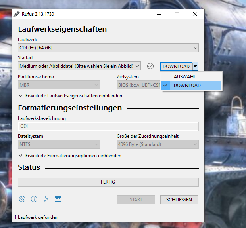Open the Größe der Zuordnungseinheit dropdown
Image resolution: width=246 pixels, height=228 pixels.
158,144
